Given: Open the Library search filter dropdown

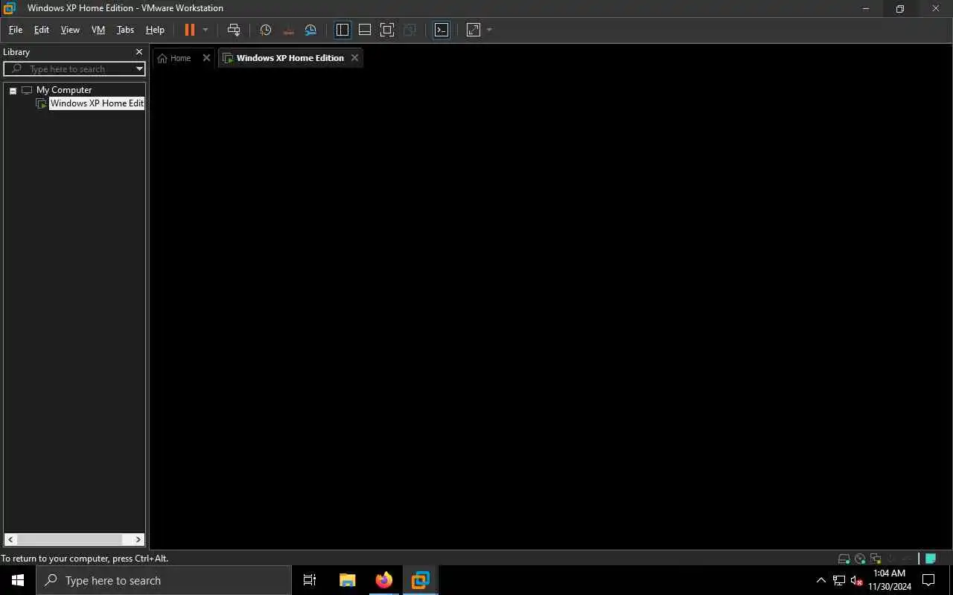Looking at the screenshot, I should click(x=139, y=69).
